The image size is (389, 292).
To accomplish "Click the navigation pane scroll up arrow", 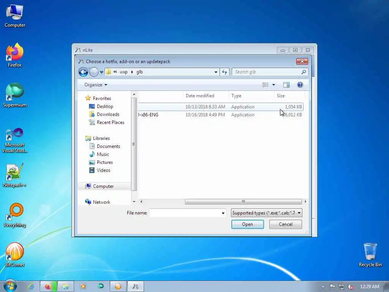I will [x=134, y=94].
